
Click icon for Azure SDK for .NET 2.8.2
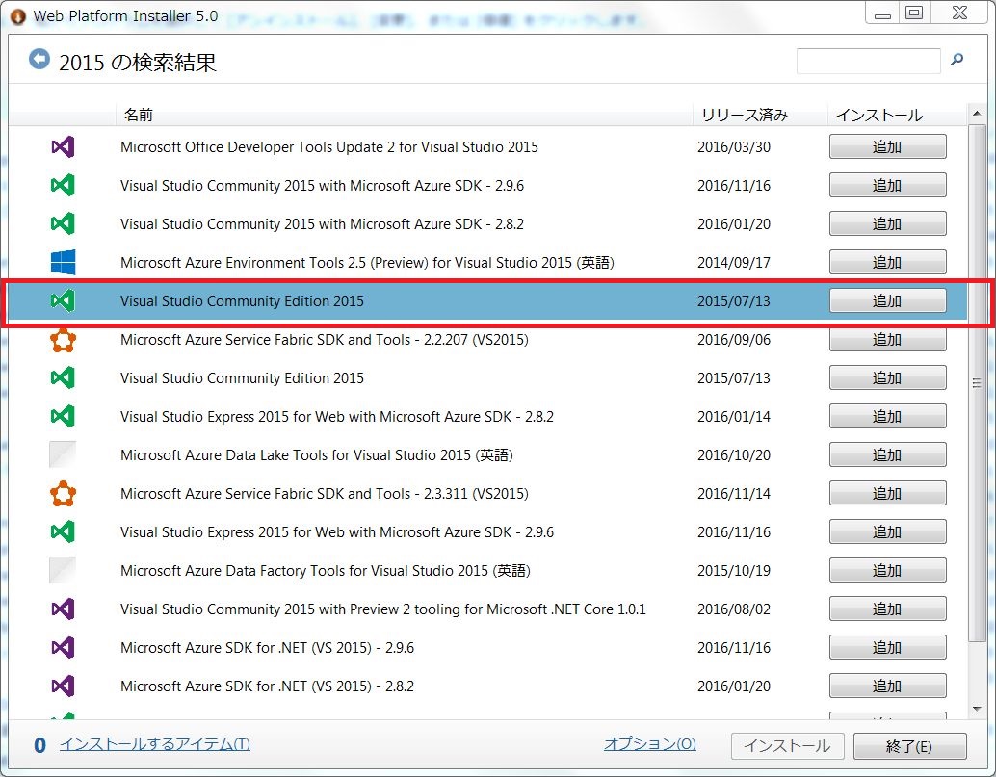click(63, 686)
